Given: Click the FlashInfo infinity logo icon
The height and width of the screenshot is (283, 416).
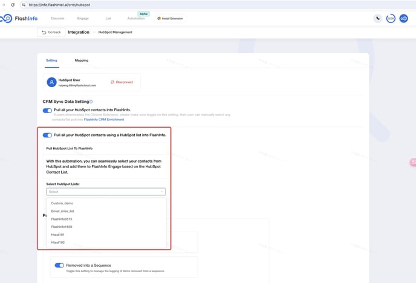Looking at the screenshot, I should 6,18.
